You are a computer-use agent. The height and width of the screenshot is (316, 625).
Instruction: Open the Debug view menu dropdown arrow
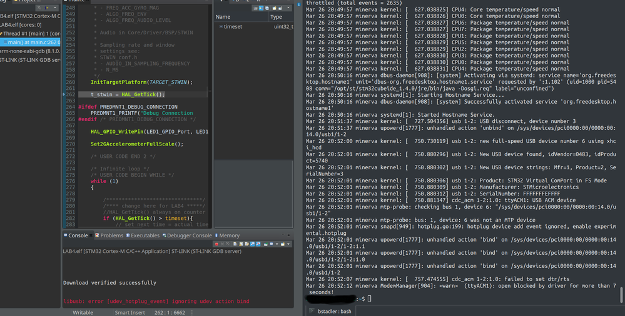pos(55,7)
